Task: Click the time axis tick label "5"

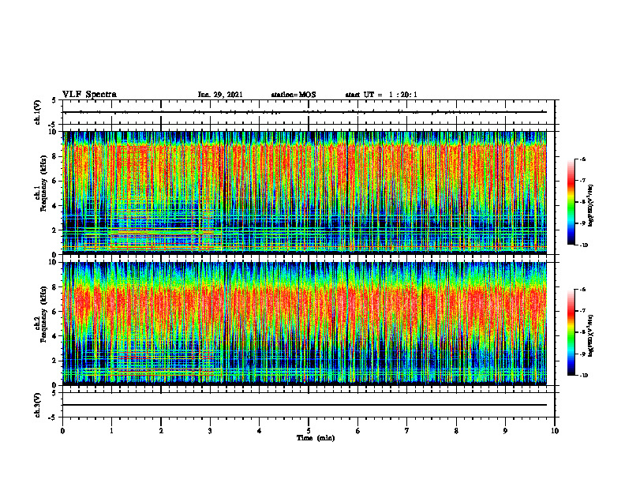Action: click(309, 431)
